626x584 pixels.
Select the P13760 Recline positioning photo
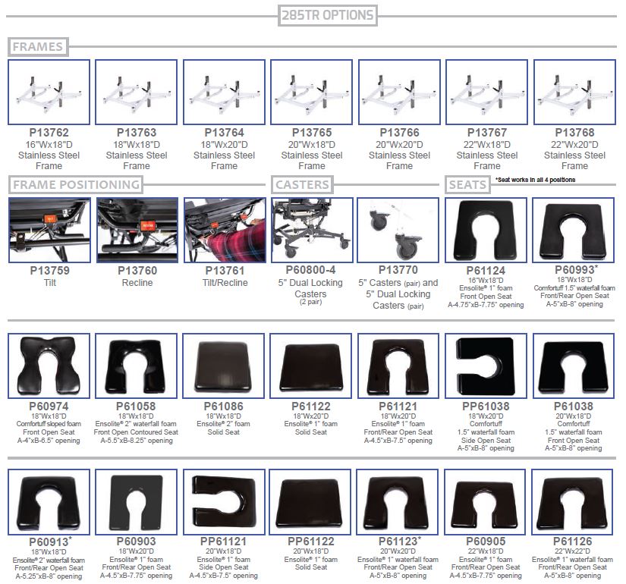[137, 231]
